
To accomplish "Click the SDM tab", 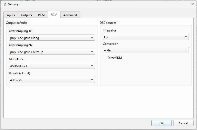I will click(x=54, y=15).
